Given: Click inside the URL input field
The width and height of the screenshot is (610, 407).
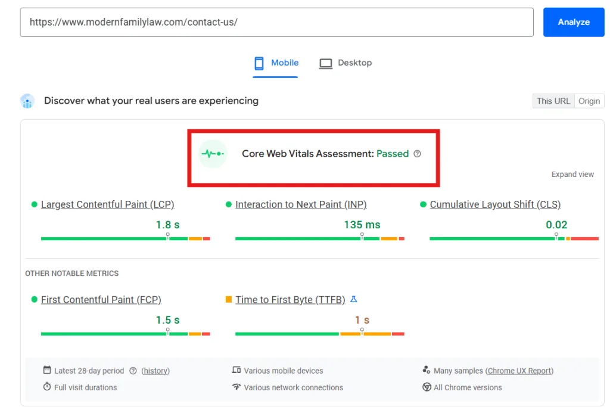Looking at the screenshot, I should pos(277,22).
